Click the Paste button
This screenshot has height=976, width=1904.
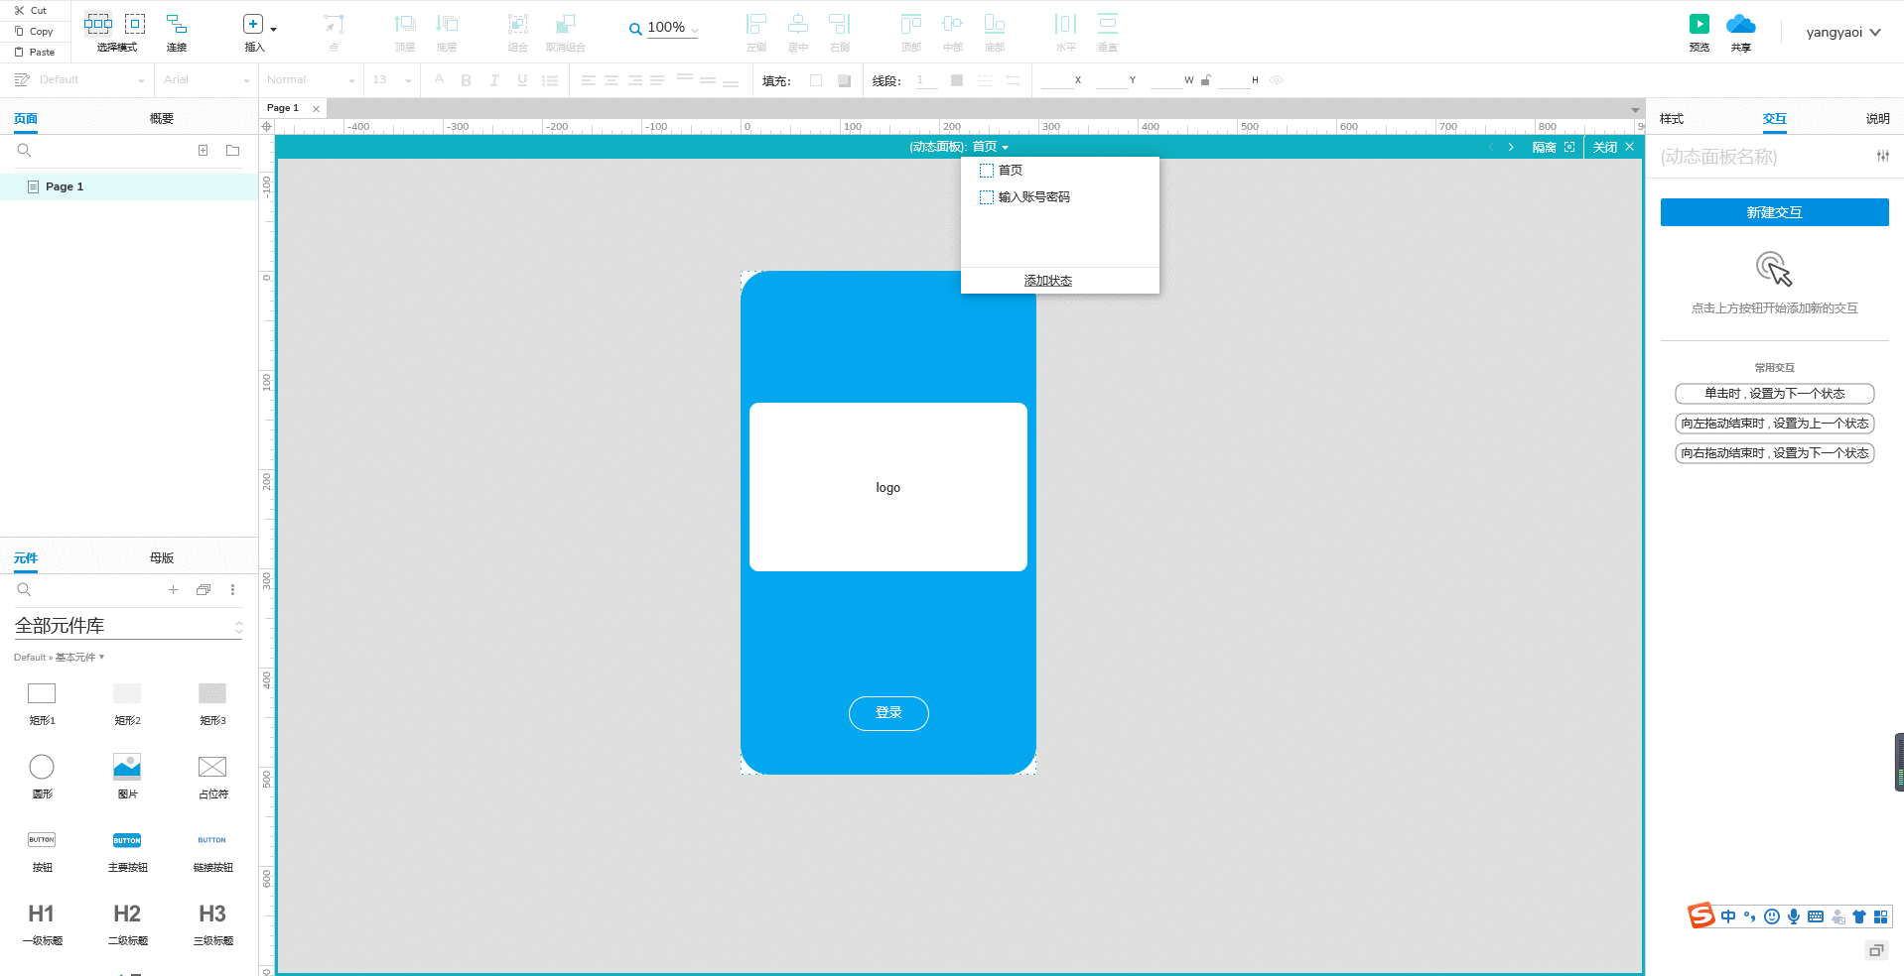tap(35, 52)
